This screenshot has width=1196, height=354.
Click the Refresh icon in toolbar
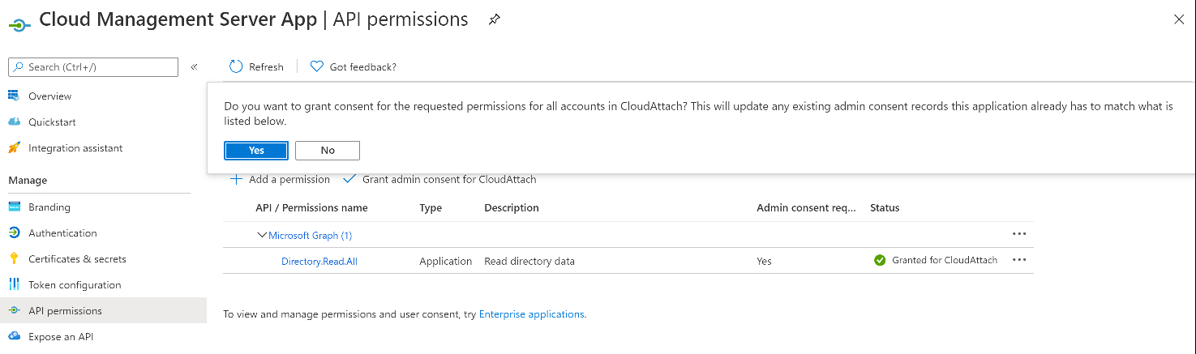point(237,66)
